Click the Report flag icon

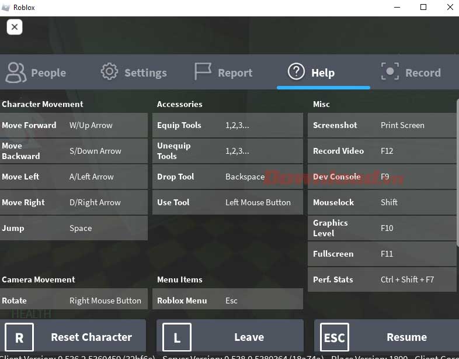coord(203,71)
